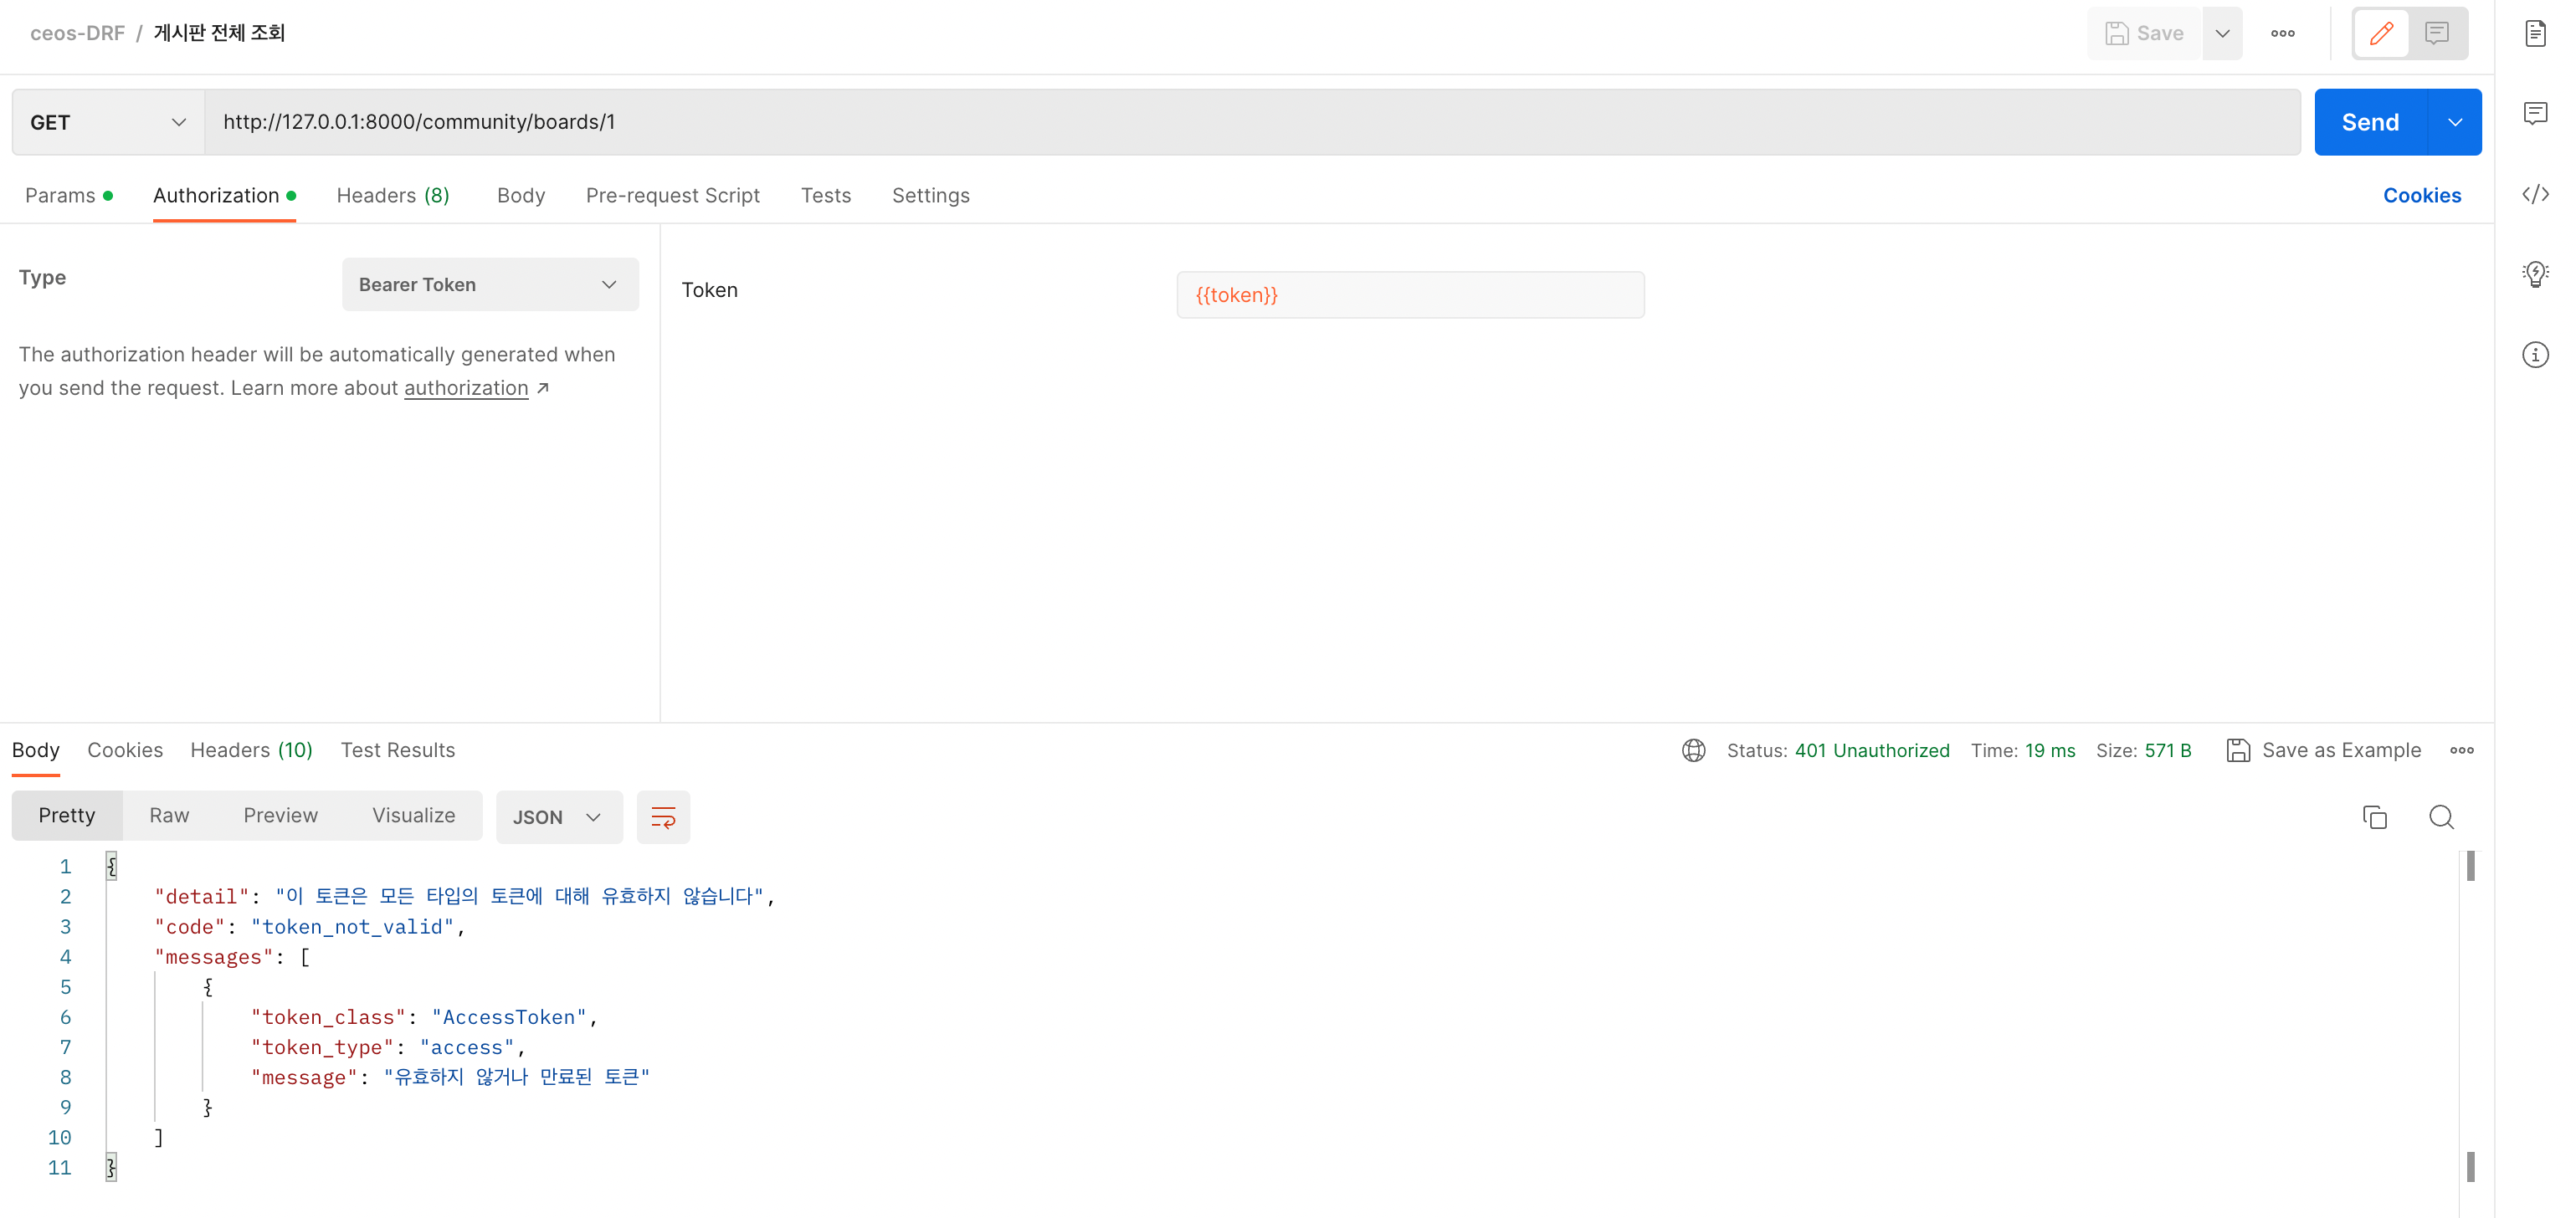The width and height of the screenshot is (2576, 1218).
Task: Switch to comment mode icon in header
Action: coord(2437,33)
